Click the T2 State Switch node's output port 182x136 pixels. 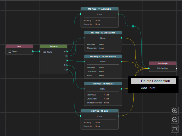pyautogui.click(x=122, y=38)
